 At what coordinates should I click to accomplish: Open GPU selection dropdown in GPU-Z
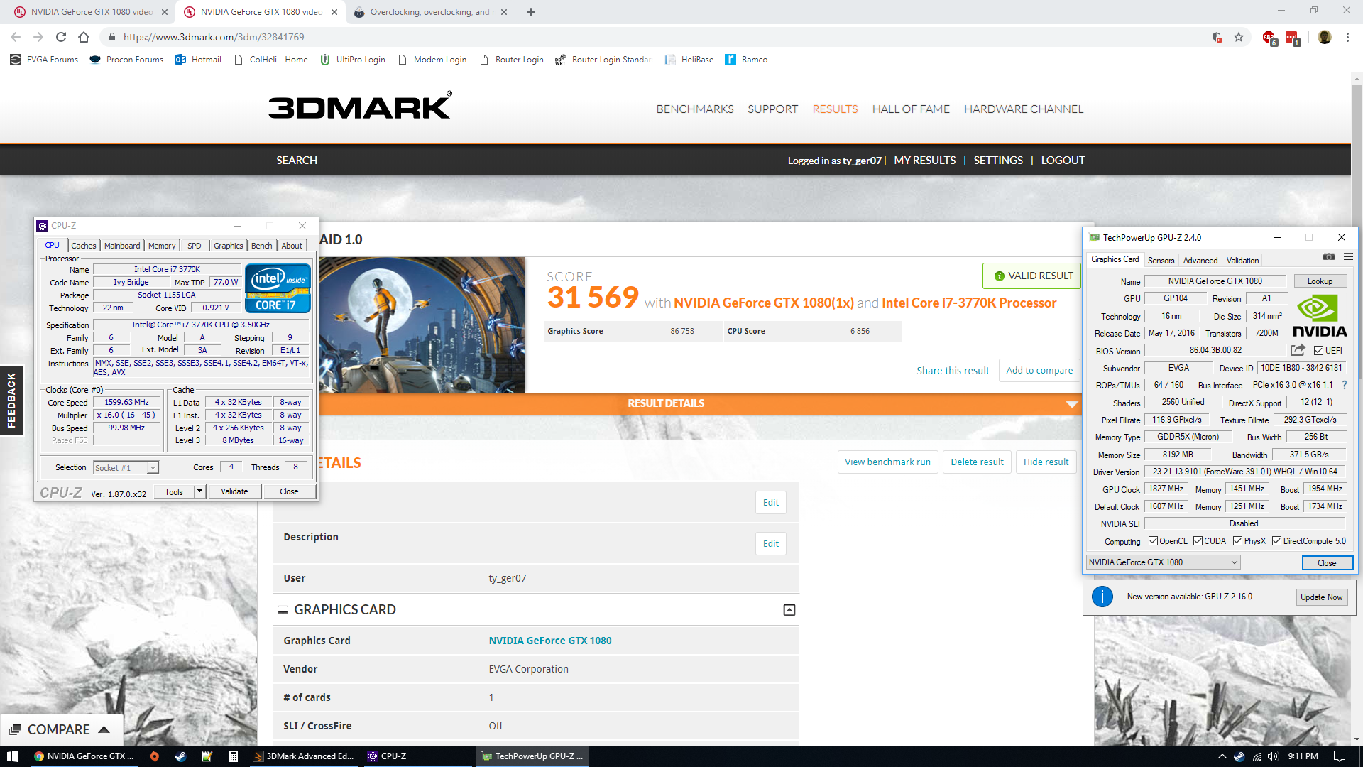1163,562
